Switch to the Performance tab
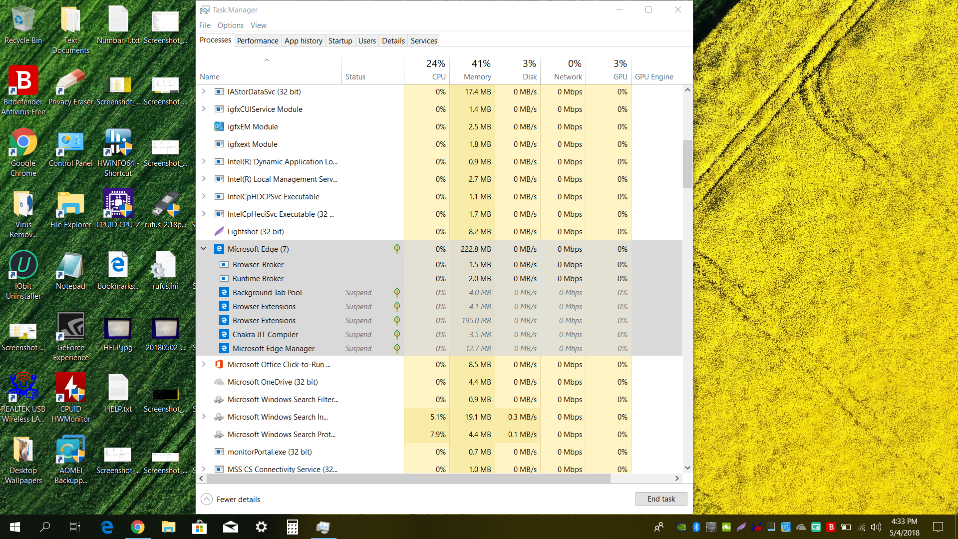 click(258, 40)
